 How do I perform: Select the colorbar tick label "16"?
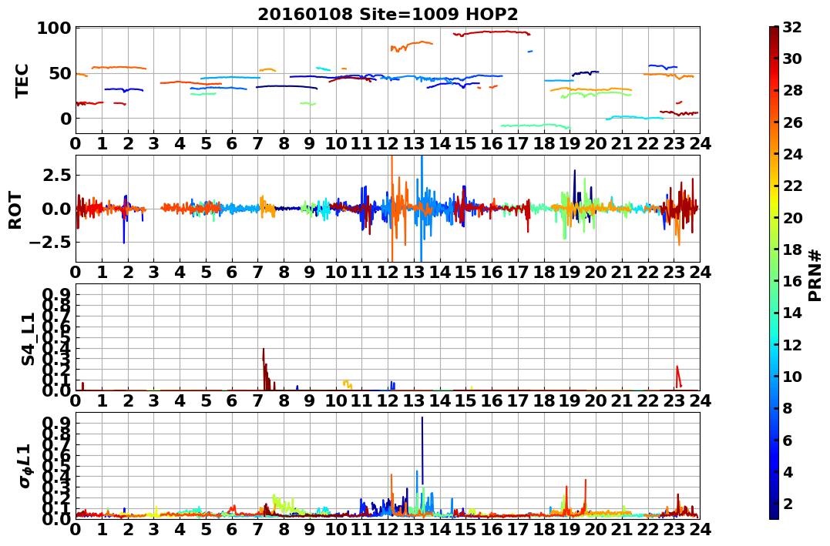click(x=792, y=281)
